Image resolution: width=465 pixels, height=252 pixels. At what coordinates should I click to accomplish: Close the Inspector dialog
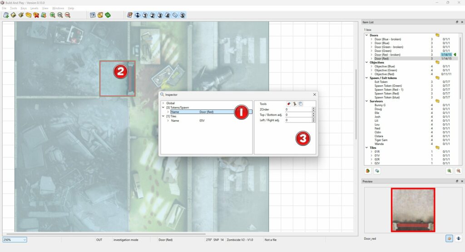(315, 94)
